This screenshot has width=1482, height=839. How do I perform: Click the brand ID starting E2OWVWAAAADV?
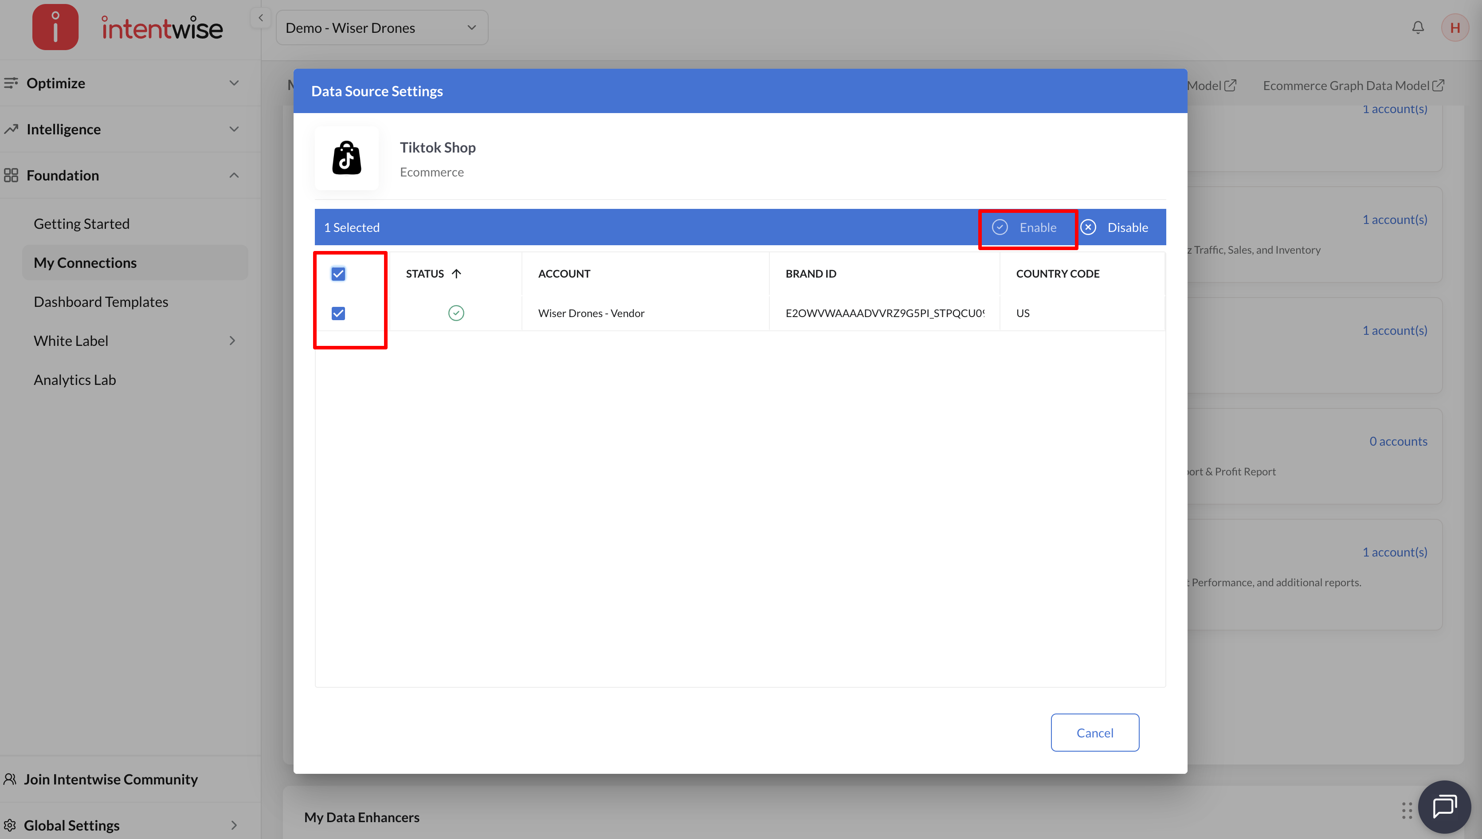tap(885, 313)
